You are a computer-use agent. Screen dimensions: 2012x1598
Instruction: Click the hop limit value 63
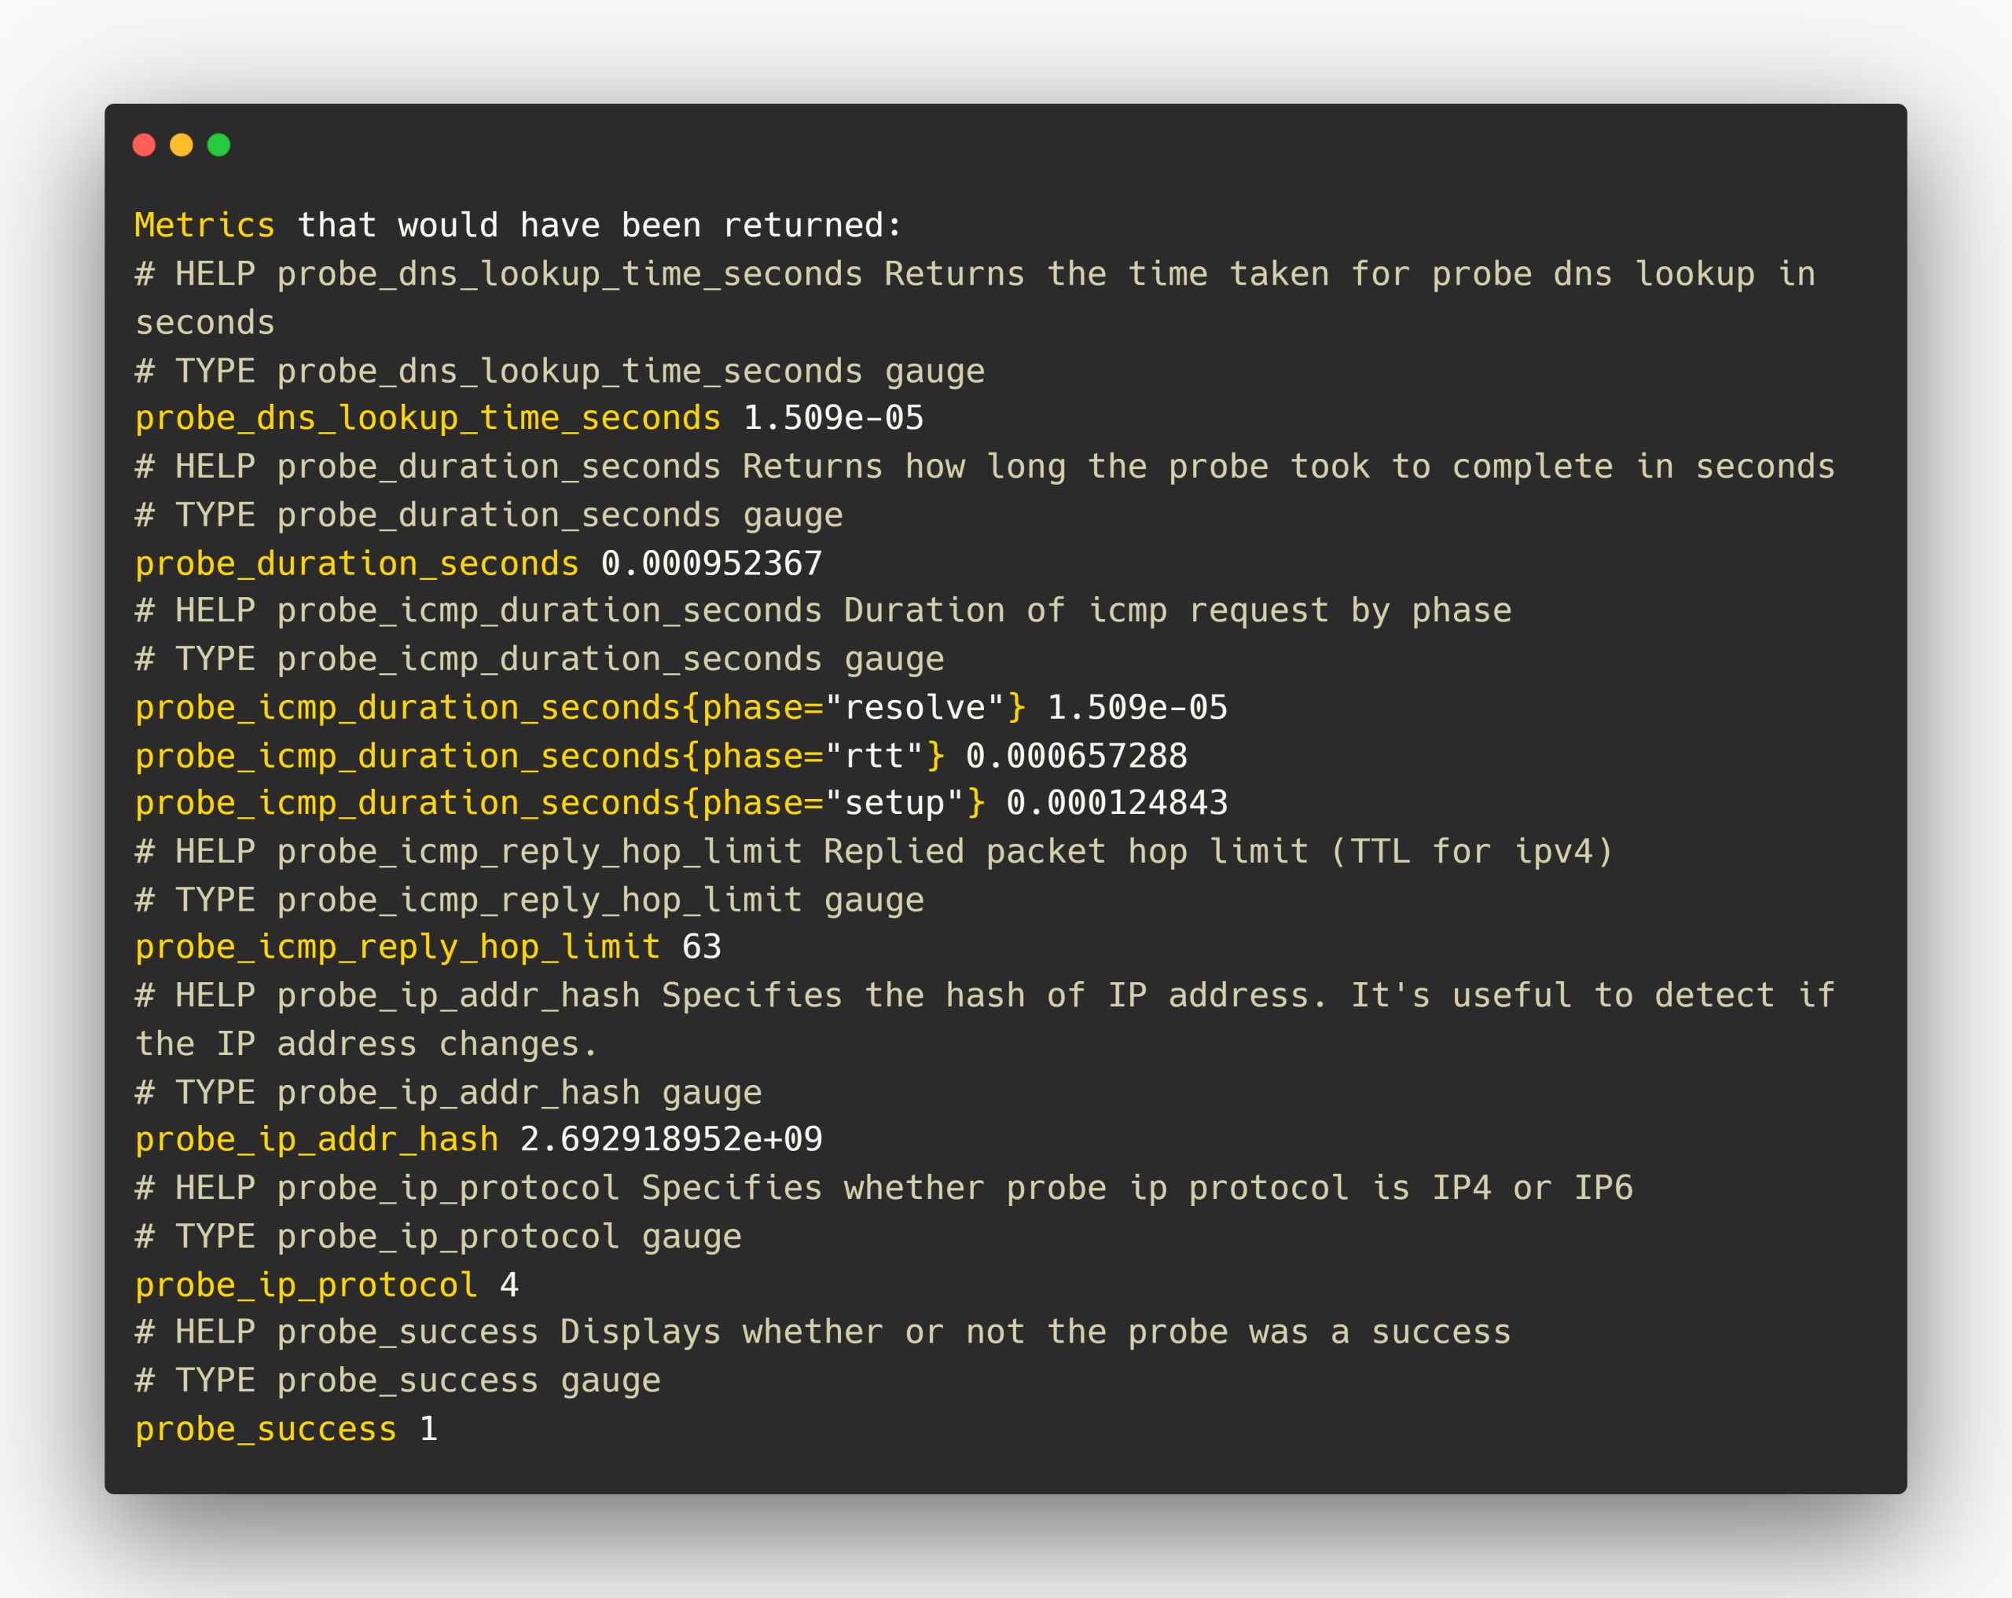[701, 947]
